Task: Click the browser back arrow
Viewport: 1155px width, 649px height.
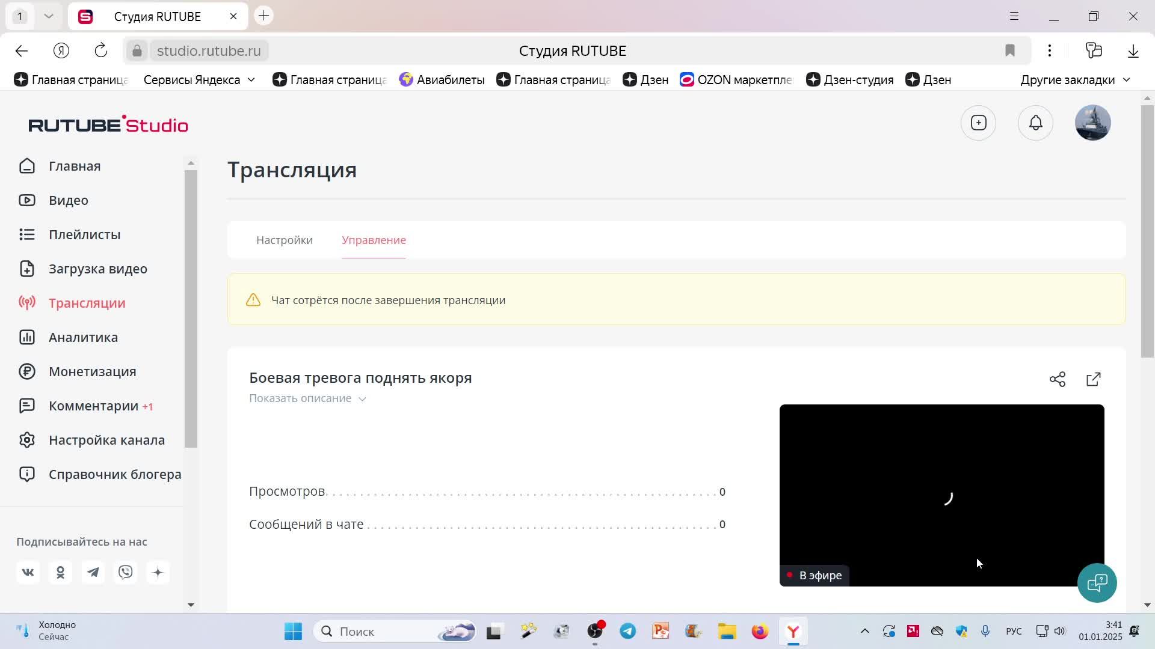Action: click(x=22, y=50)
